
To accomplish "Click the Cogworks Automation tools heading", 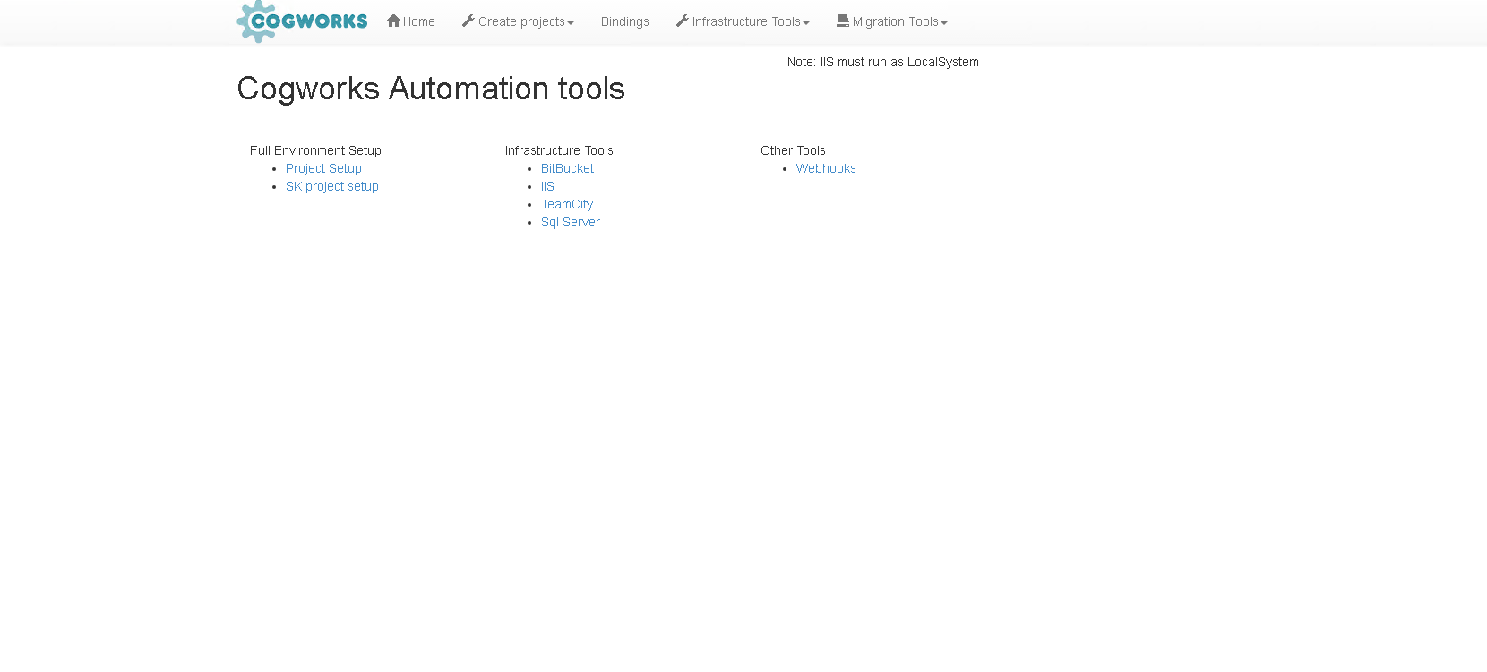I will click(x=431, y=89).
